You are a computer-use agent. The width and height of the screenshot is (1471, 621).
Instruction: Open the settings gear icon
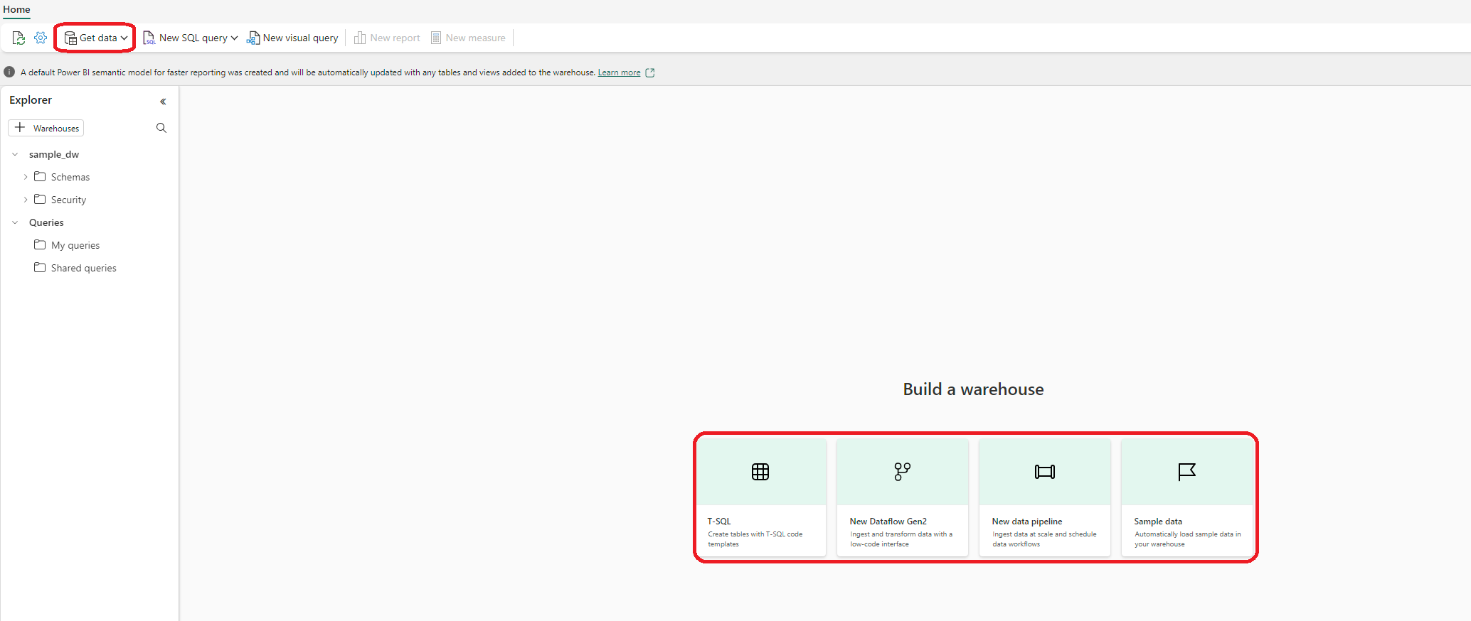(41, 38)
